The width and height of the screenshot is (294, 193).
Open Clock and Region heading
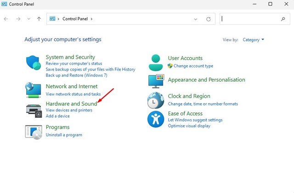point(189,96)
